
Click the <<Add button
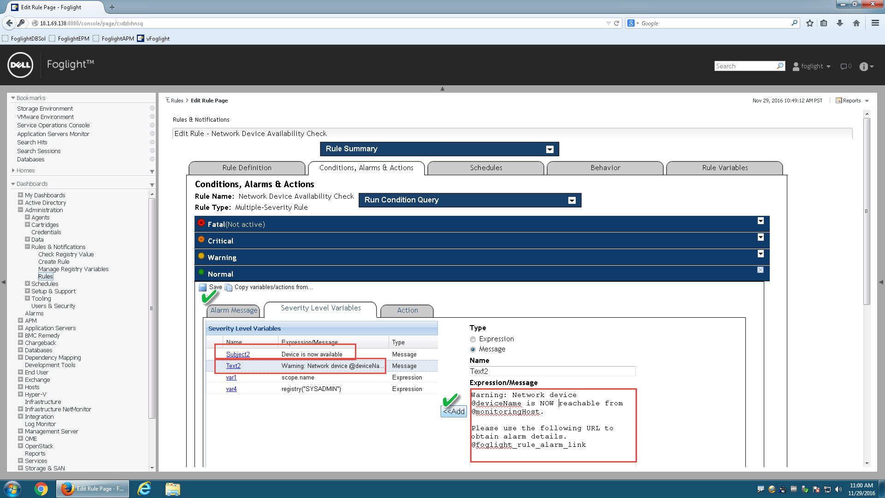(454, 411)
